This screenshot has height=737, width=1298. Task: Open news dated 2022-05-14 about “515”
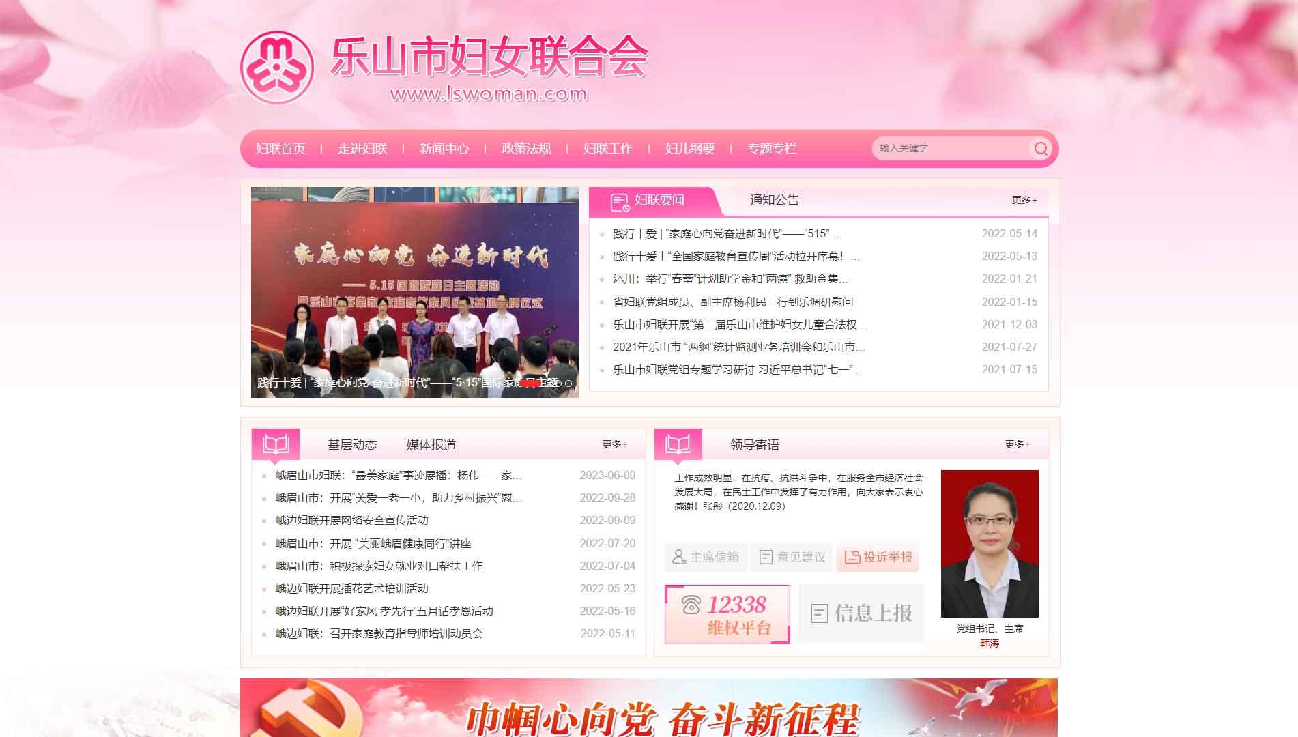(726, 234)
